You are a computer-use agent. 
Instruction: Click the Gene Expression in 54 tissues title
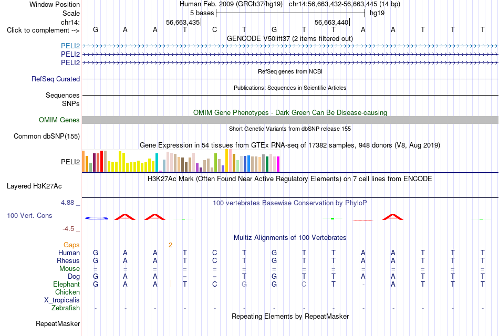point(290,145)
